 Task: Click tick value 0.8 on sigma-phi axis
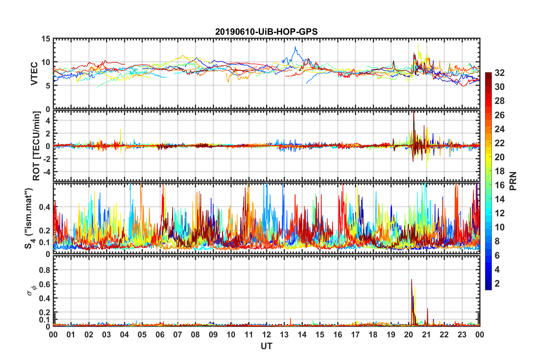pyautogui.click(x=45, y=270)
